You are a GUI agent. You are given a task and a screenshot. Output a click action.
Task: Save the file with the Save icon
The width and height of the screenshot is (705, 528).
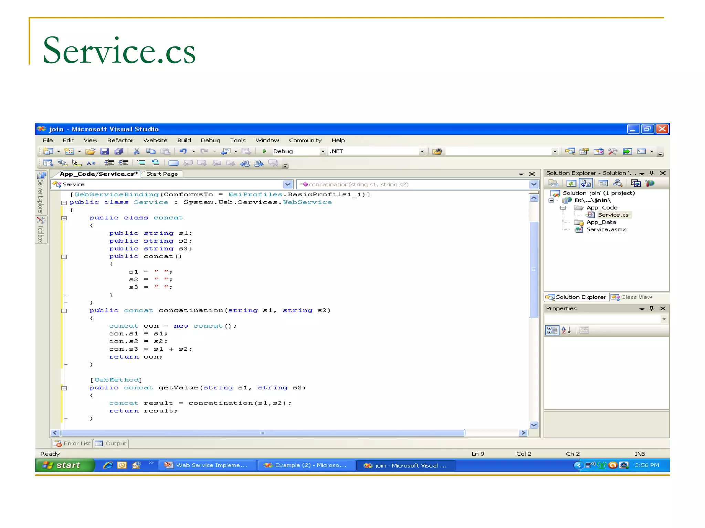[x=105, y=151]
